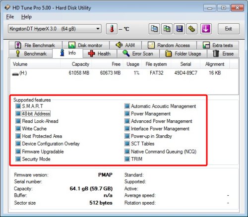Maximize the HD Tune Pro window
Viewport: 248px width, 217px height.
(x=223, y=8)
